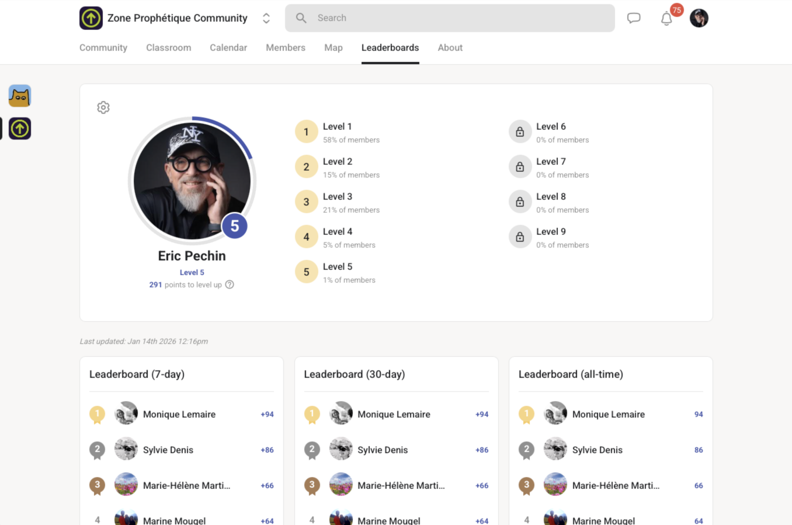Click the Zone Prophétique Community logo in header

[x=91, y=18]
